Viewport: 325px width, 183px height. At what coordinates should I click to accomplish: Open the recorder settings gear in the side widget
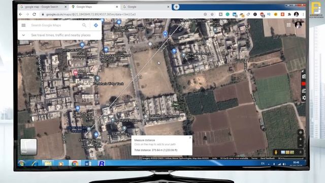point(304,98)
